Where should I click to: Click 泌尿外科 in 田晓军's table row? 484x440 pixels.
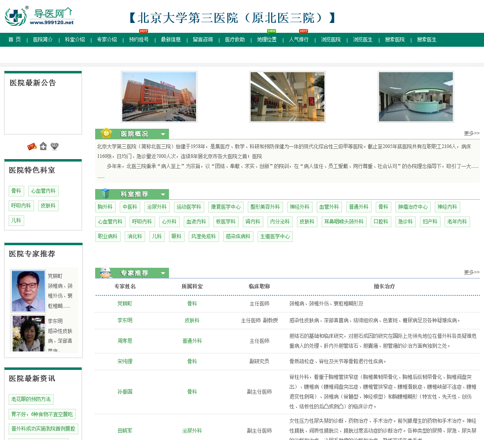192,431
